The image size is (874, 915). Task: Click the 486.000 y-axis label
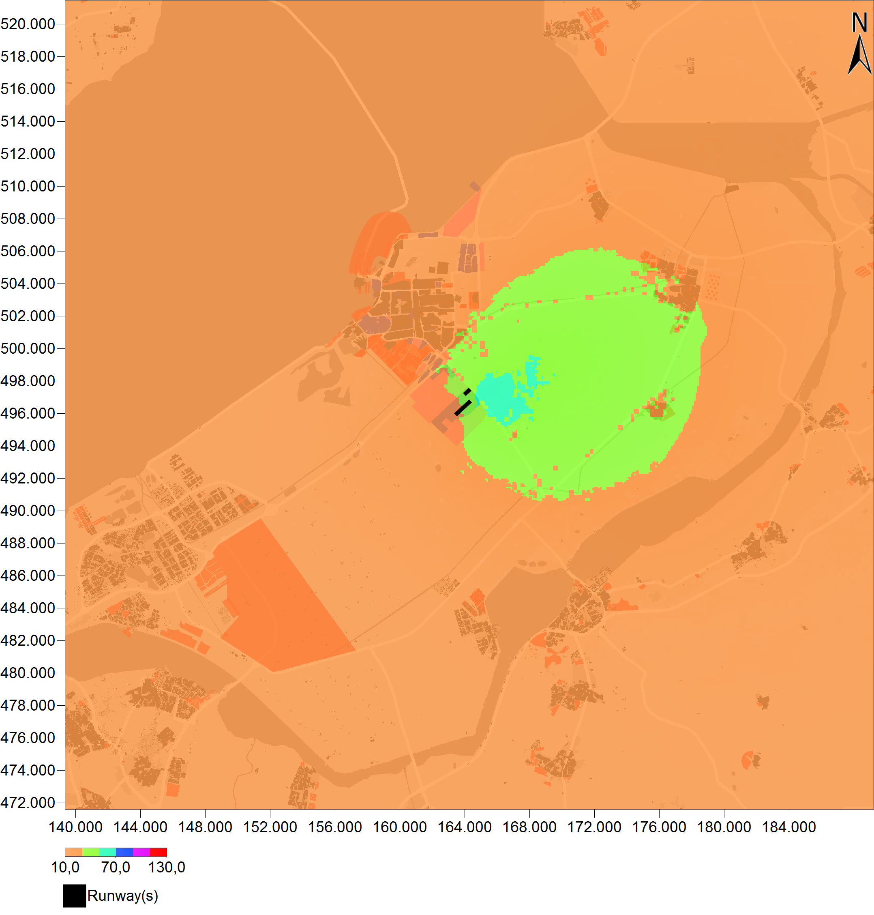pyautogui.click(x=28, y=576)
